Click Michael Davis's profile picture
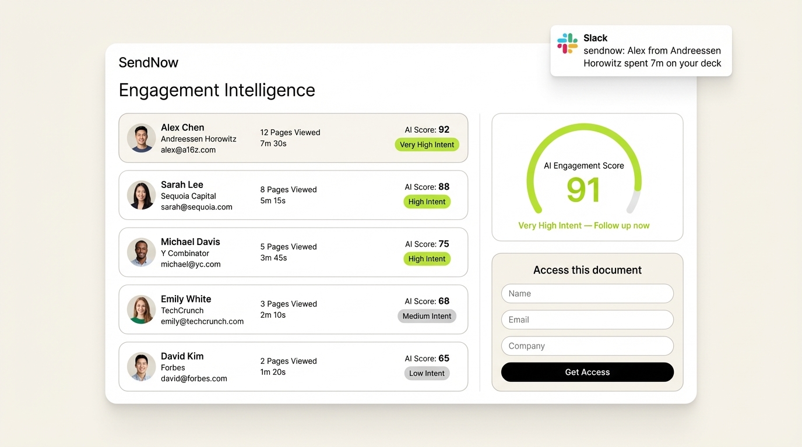This screenshot has width=802, height=447. pos(141,252)
